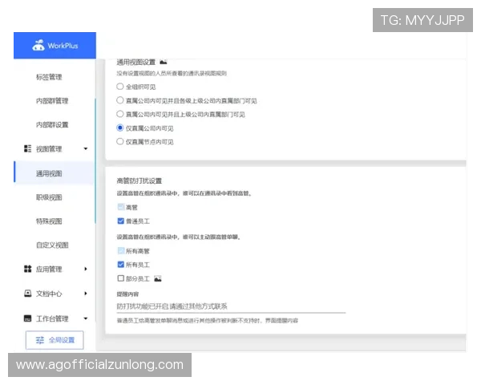Click the info icon beside 通用视图设置
This screenshot has height=385, width=481.
(x=164, y=62)
